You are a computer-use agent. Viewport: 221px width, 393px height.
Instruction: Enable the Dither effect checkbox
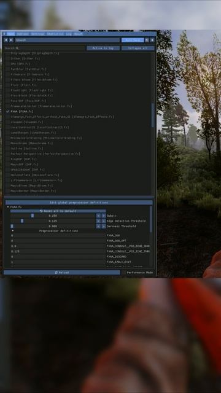(8, 58)
